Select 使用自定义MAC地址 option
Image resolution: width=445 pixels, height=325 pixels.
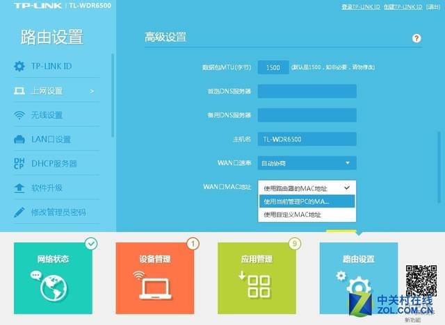point(307,215)
